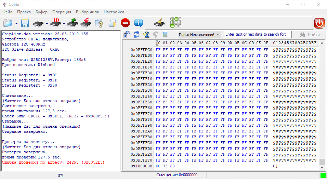This screenshot has width=327, height=179.
Task: Open the Файл menu
Action: pos(7,12)
